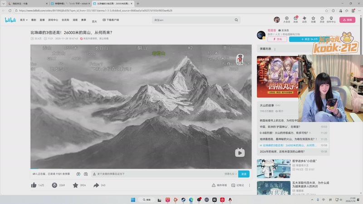Select playlist item 地球最危险、最神秘的火山
The image size is (363, 204).
coord(293,139)
